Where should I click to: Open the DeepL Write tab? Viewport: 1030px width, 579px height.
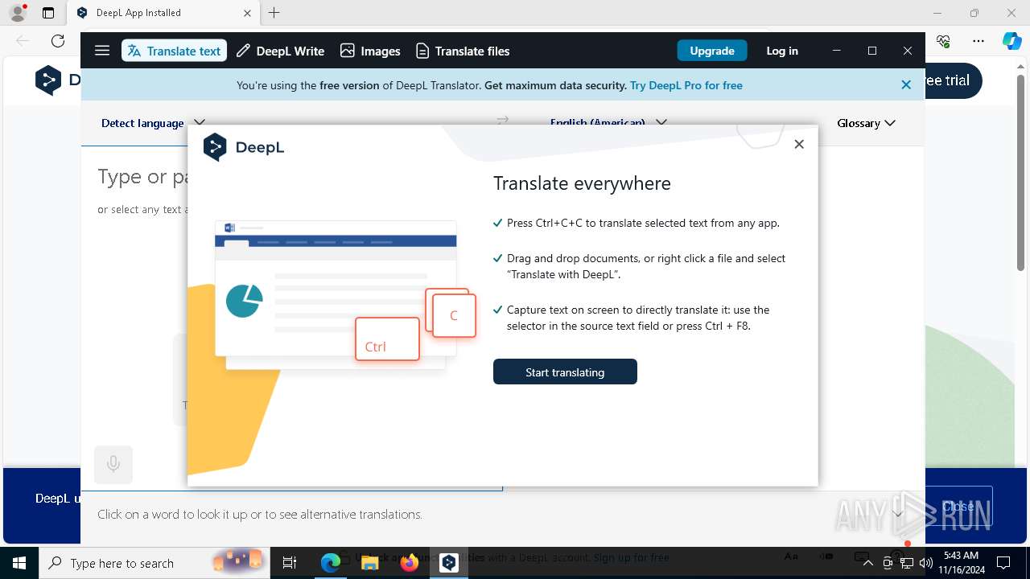coord(280,51)
